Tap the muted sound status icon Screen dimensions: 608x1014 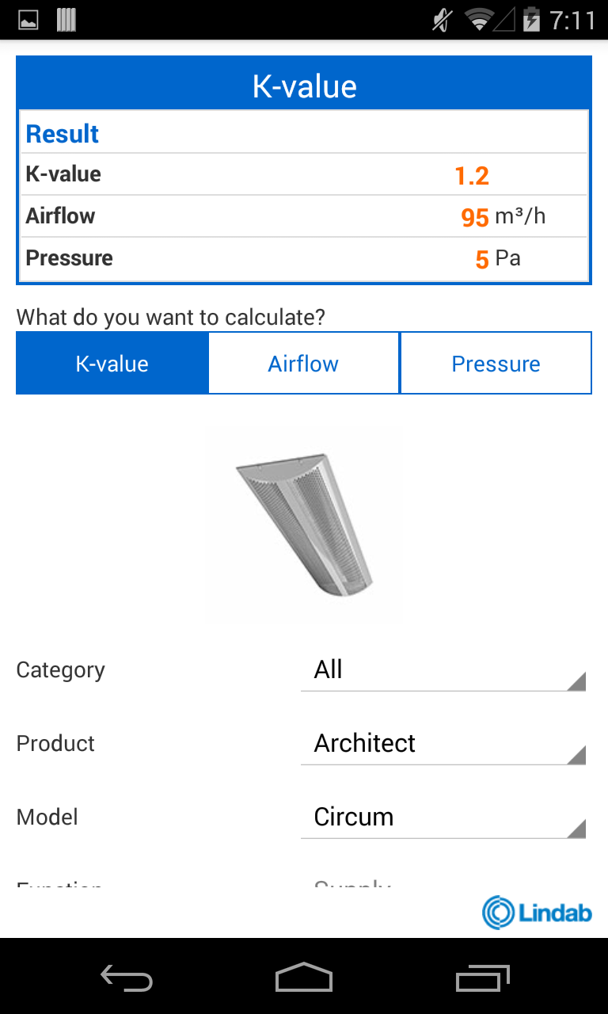[442, 19]
